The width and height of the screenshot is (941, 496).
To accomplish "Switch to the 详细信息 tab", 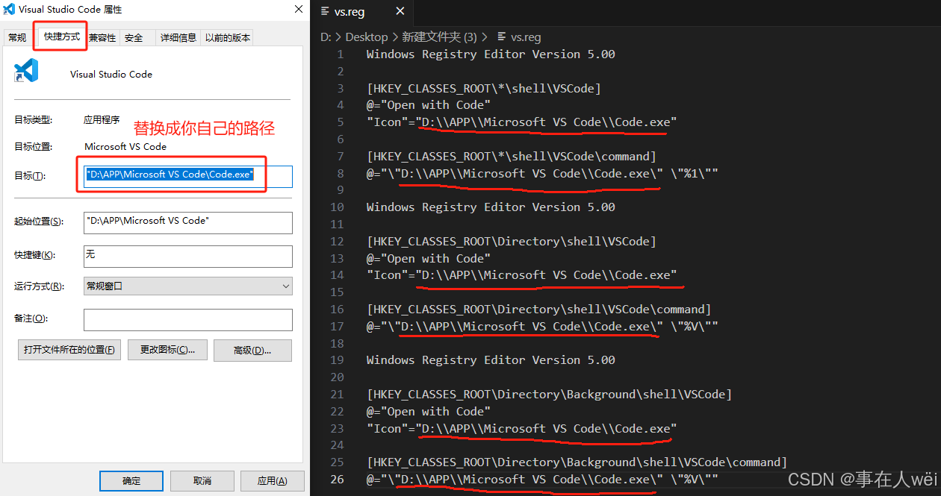I will click(178, 37).
